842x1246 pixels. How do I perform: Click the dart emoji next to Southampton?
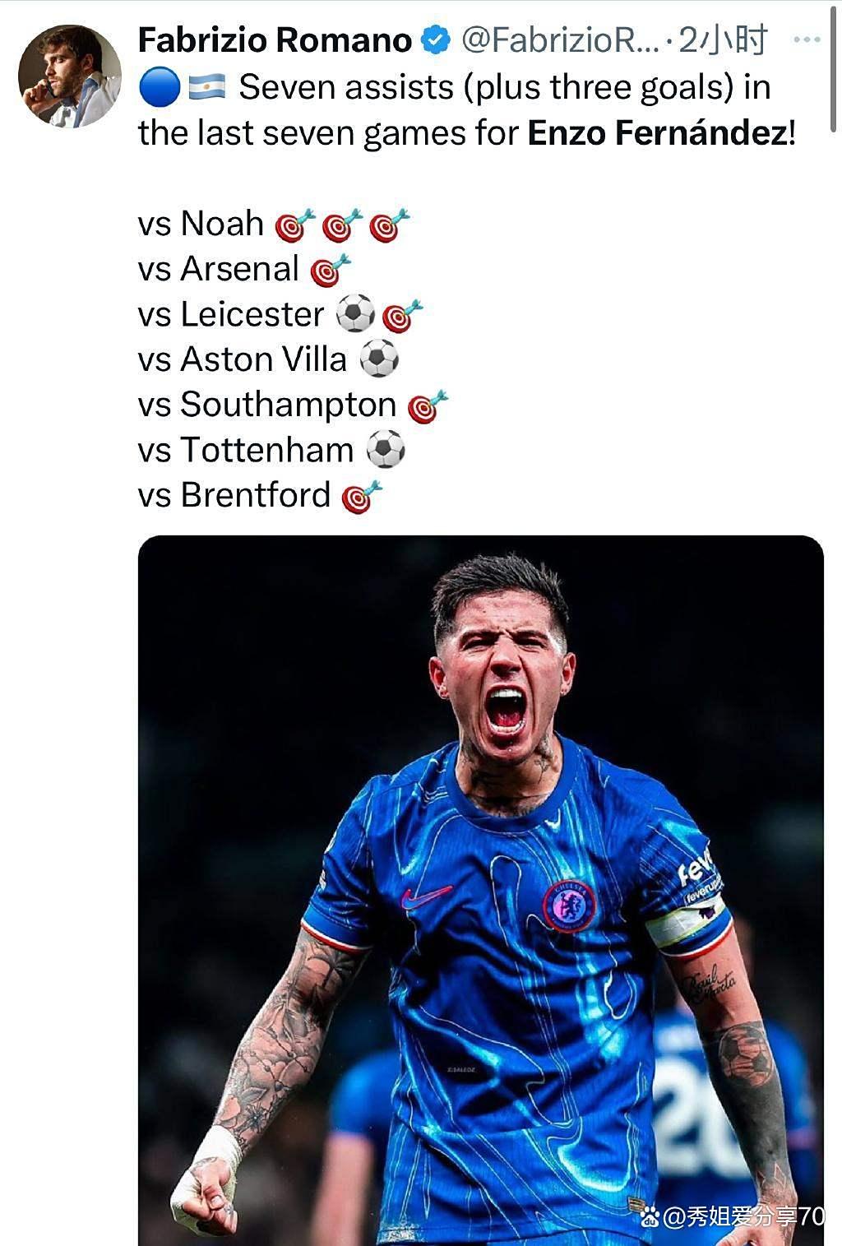(428, 405)
